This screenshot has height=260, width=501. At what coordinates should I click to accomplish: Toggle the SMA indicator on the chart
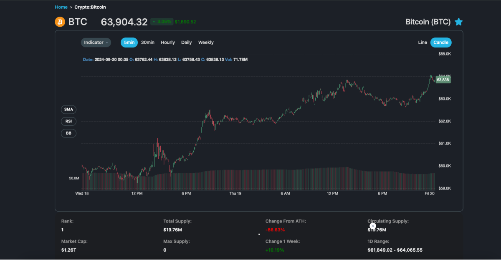click(x=68, y=109)
